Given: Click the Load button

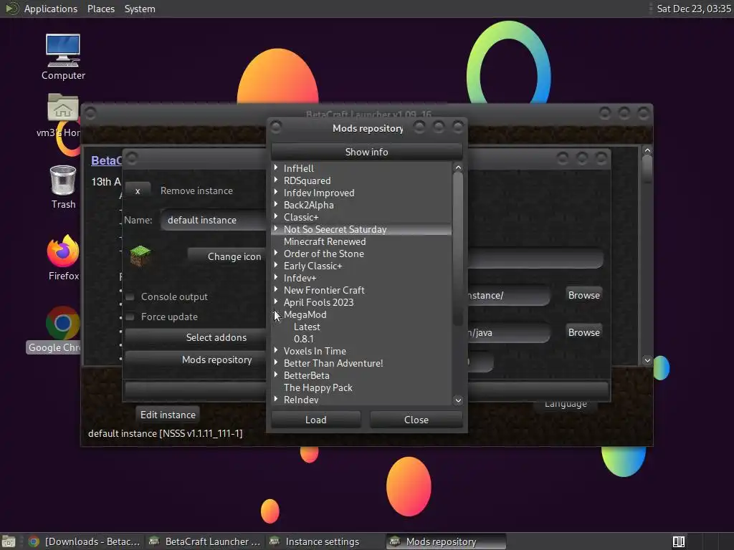Looking at the screenshot, I should click(316, 420).
